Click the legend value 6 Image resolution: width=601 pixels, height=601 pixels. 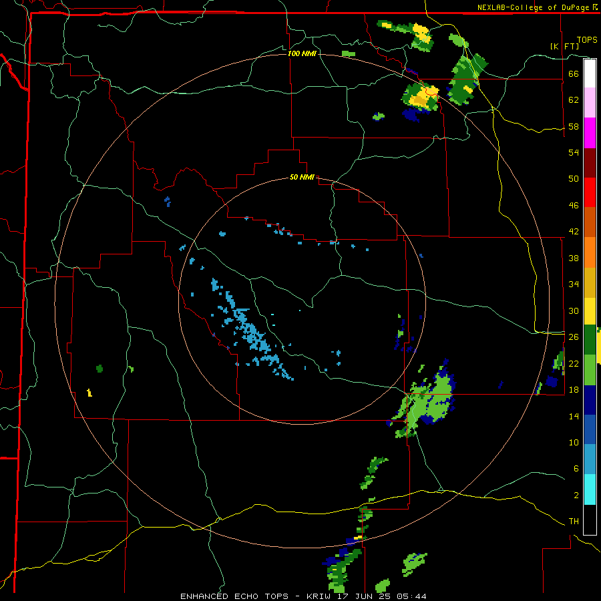[x=576, y=469]
